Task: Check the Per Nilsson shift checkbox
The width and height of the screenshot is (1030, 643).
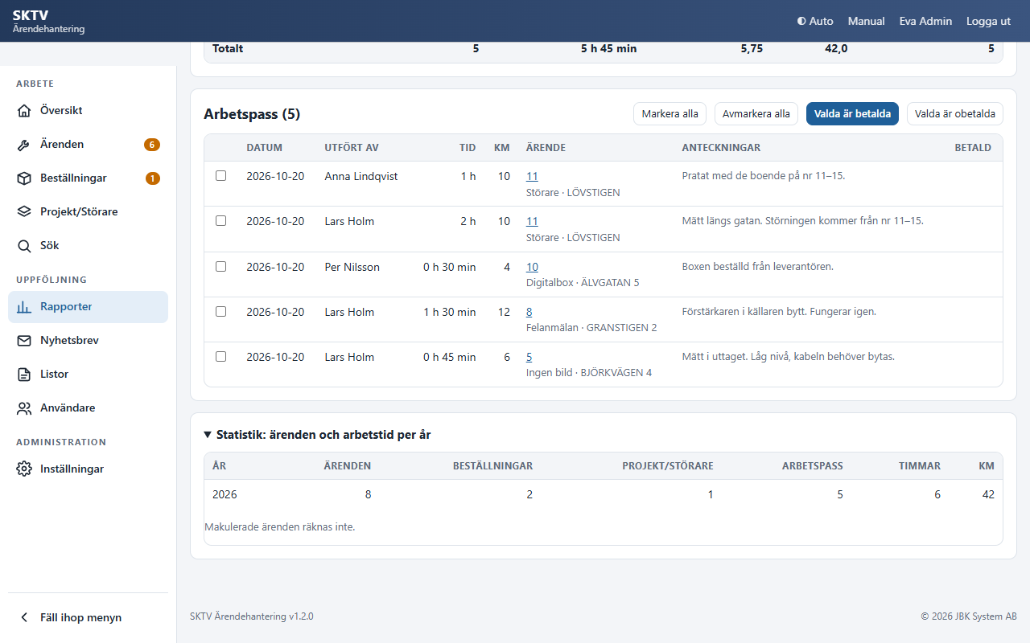Action: coord(221,267)
